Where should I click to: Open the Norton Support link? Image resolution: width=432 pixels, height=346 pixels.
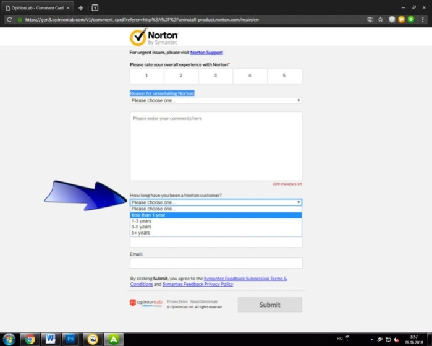tap(206, 53)
